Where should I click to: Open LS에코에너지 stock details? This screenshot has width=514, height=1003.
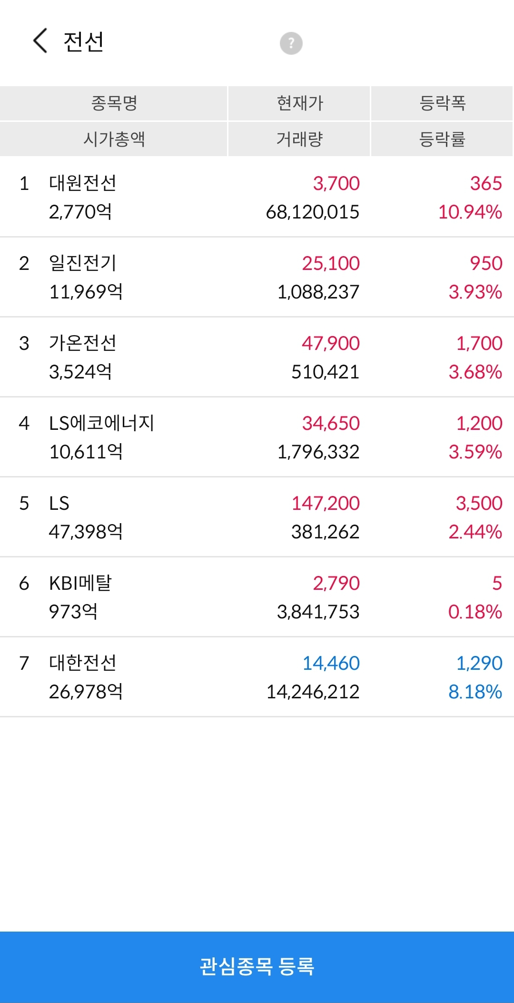pos(257,437)
